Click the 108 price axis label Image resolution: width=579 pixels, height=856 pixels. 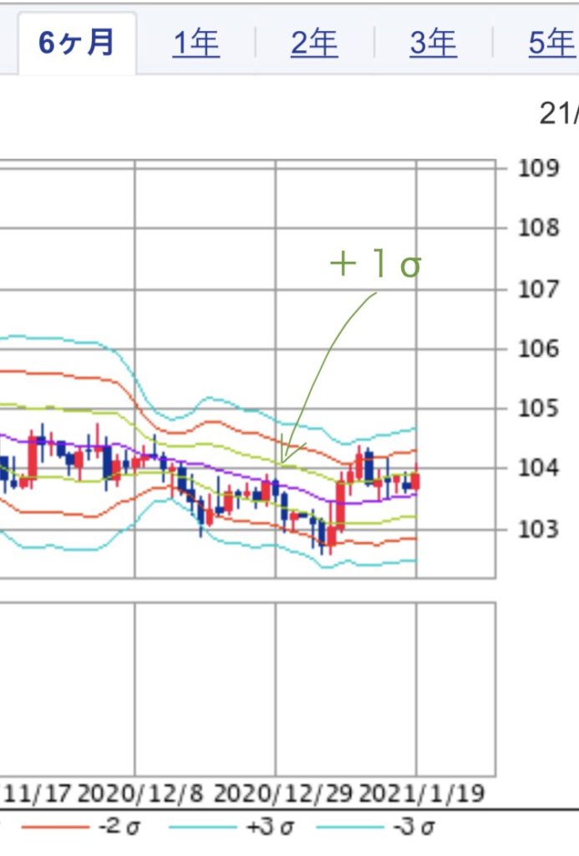[539, 227]
